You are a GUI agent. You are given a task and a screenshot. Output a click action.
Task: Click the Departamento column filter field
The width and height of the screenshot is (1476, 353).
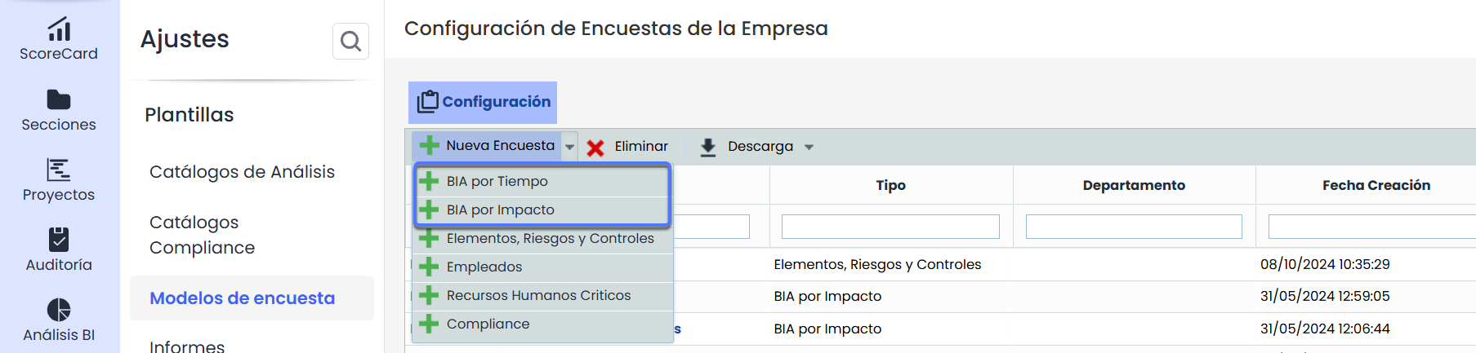tap(1134, 227)
